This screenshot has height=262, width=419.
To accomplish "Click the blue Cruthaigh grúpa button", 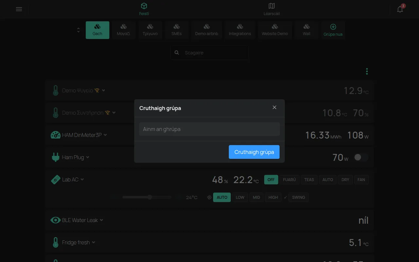I will tap(254, 152).
